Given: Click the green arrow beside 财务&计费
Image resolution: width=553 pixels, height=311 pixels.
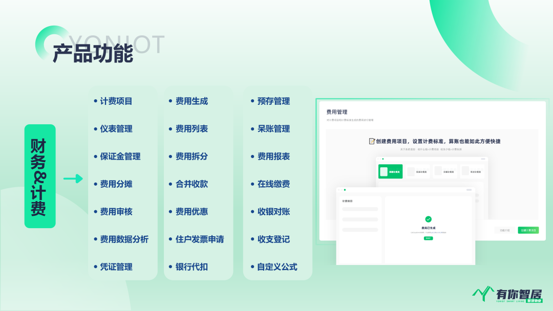Looking at the screenshot, I should point(73,179).
